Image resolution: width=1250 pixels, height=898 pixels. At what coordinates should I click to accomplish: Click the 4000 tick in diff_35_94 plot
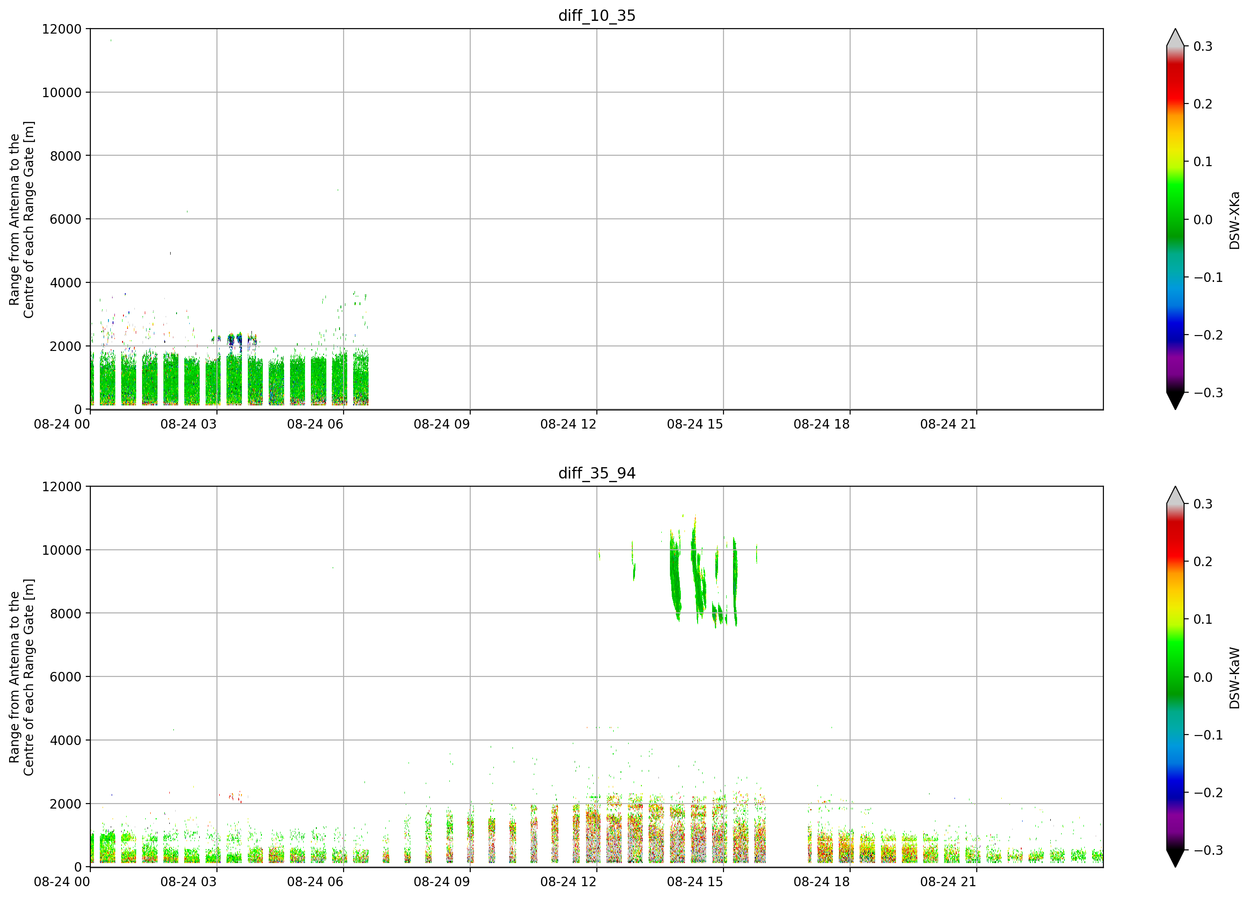pyautogui.click(x=65, y=740)
